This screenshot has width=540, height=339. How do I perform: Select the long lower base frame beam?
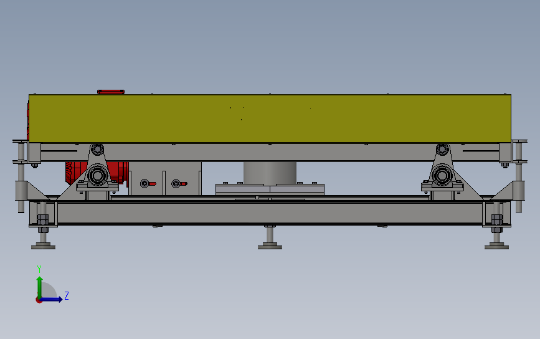[270, 213]
